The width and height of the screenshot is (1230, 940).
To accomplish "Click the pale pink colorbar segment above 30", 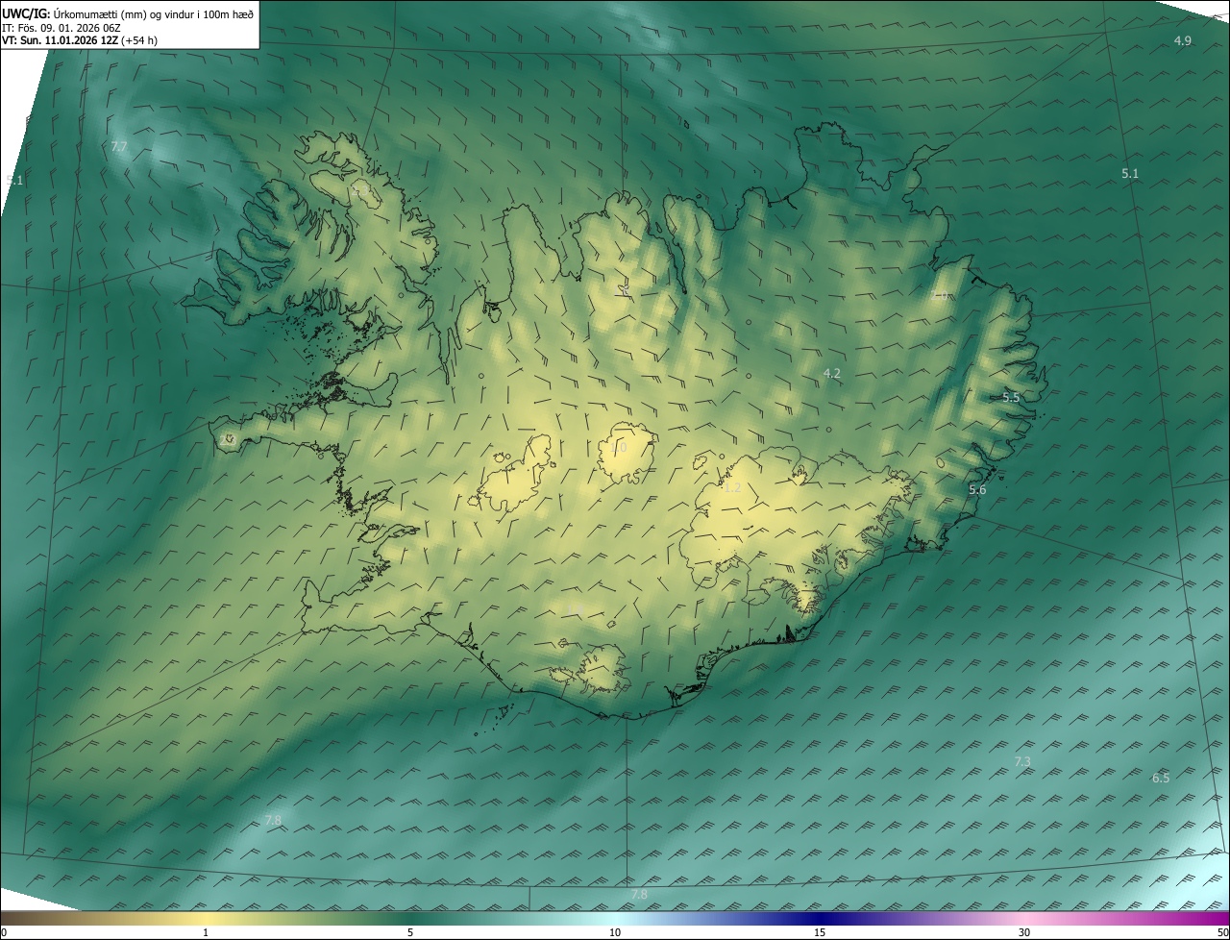I will pos(1024,919).
